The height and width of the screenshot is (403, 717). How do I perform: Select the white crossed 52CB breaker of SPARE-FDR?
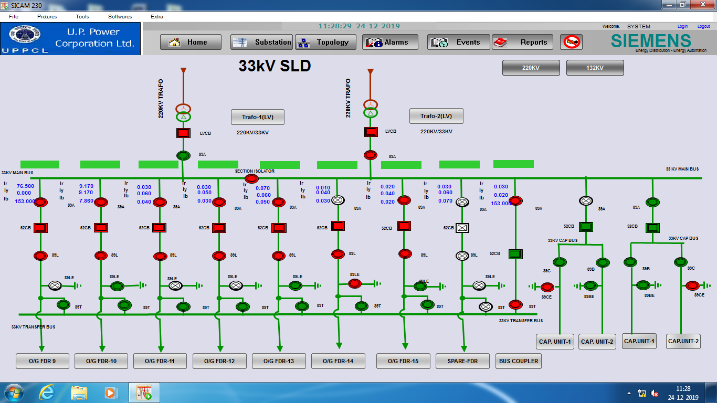pos(462,228)
